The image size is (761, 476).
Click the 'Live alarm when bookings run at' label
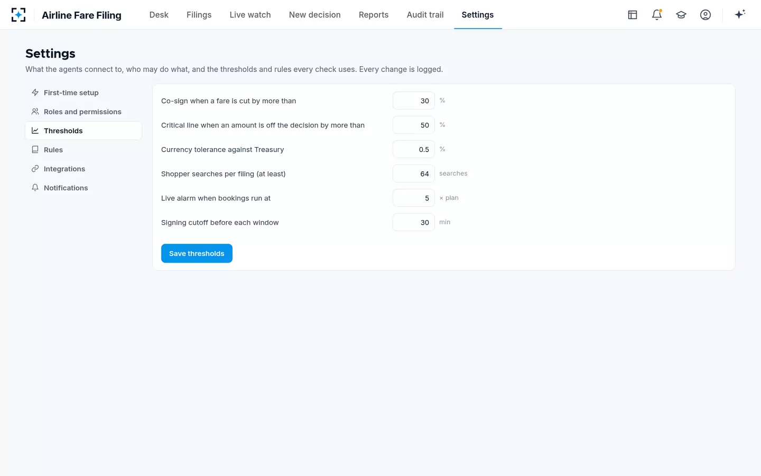pos(216,198)
